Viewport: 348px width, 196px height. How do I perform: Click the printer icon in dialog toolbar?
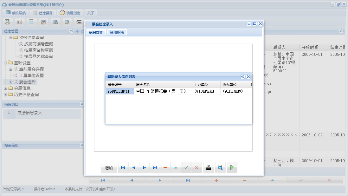[209, 167]
